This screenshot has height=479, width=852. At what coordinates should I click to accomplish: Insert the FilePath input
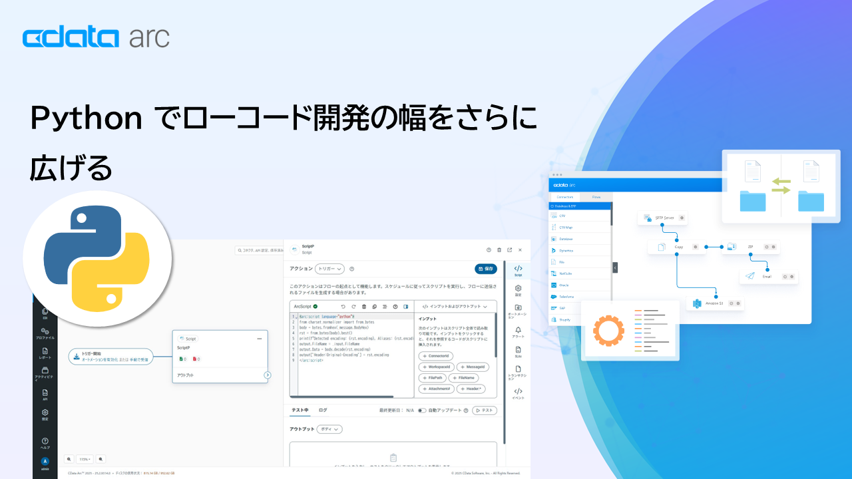(x=432, y=377)
